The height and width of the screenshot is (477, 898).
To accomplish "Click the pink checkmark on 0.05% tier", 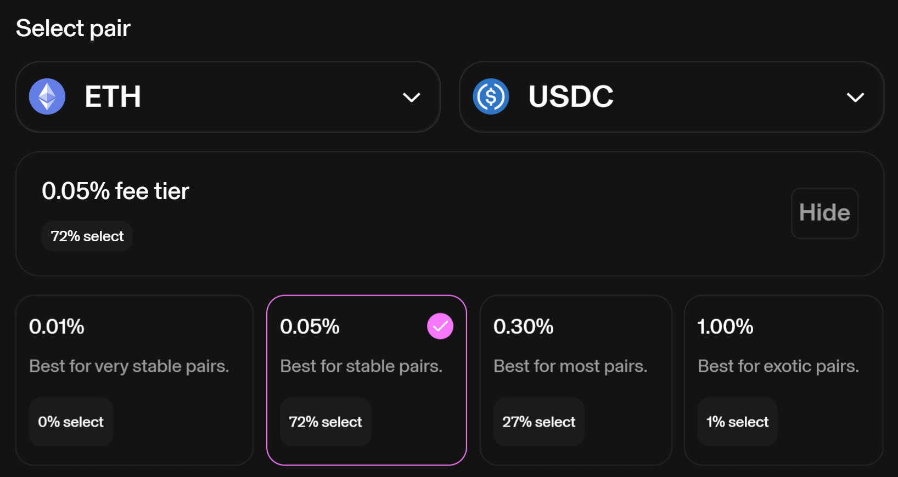I will [440, 326].
